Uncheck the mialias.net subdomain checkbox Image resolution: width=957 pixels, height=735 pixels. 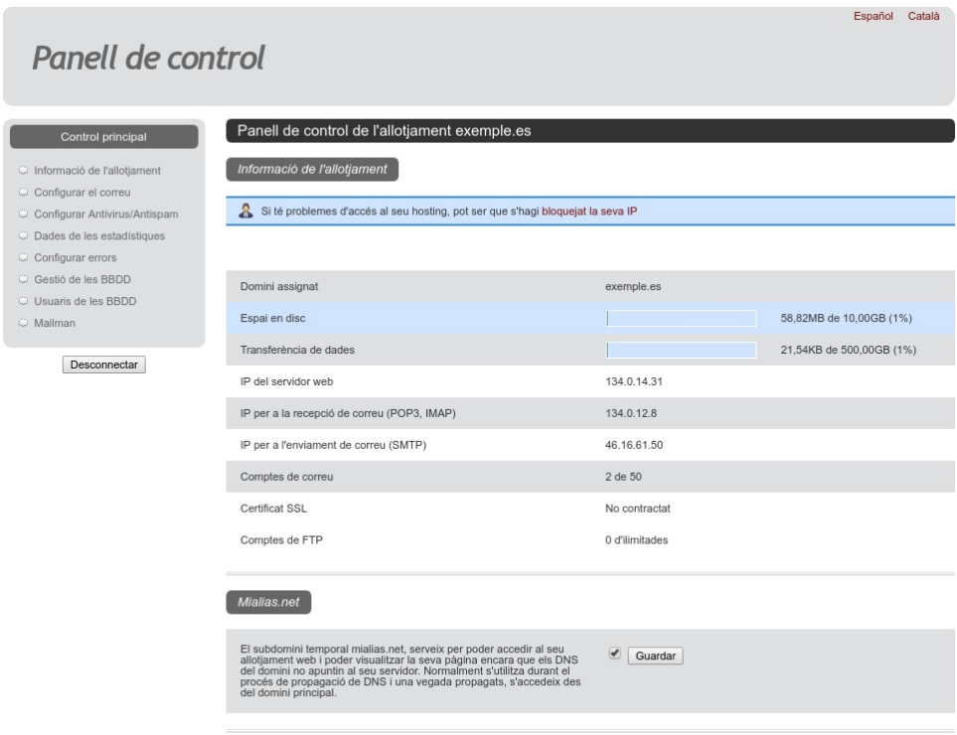click(x=614, y=654)
